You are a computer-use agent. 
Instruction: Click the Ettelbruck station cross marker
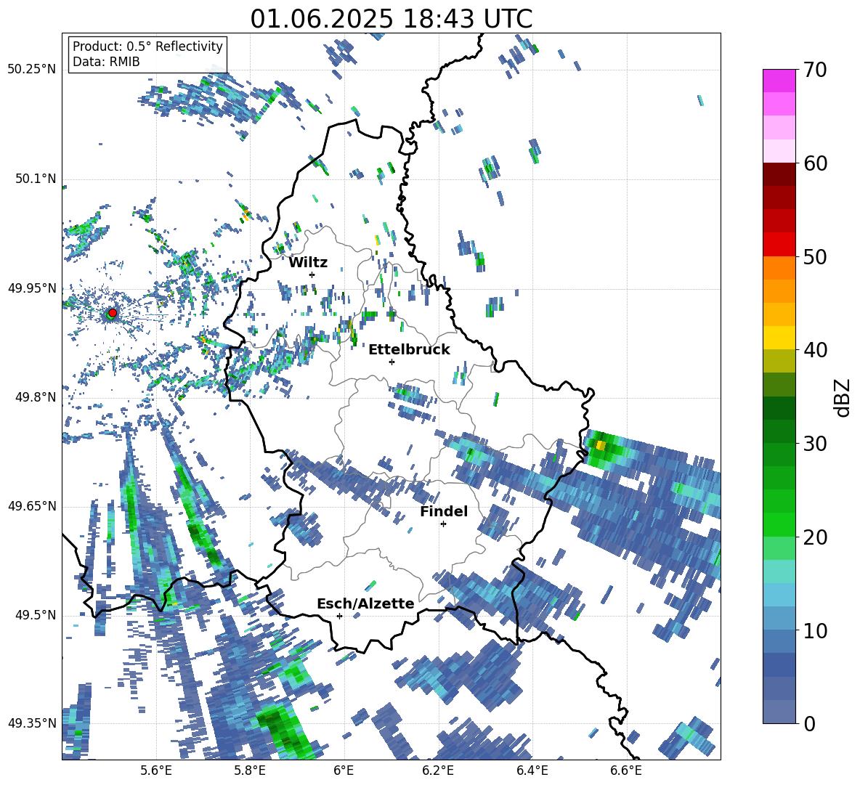[392, 362]
